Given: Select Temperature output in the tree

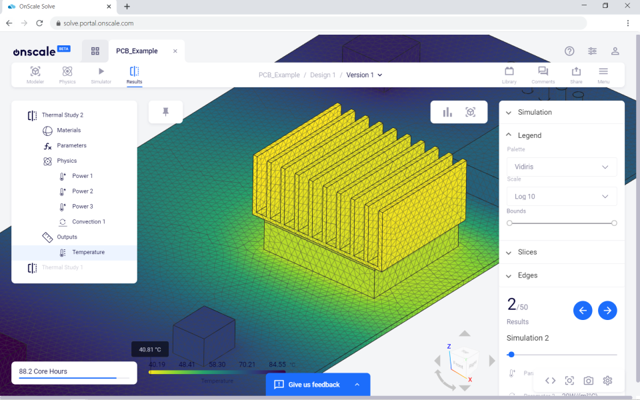Looking at the screenshot, I should (x=74, y=253).
